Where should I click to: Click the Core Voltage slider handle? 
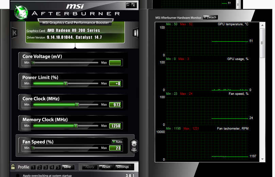click(x=33, y=62)
